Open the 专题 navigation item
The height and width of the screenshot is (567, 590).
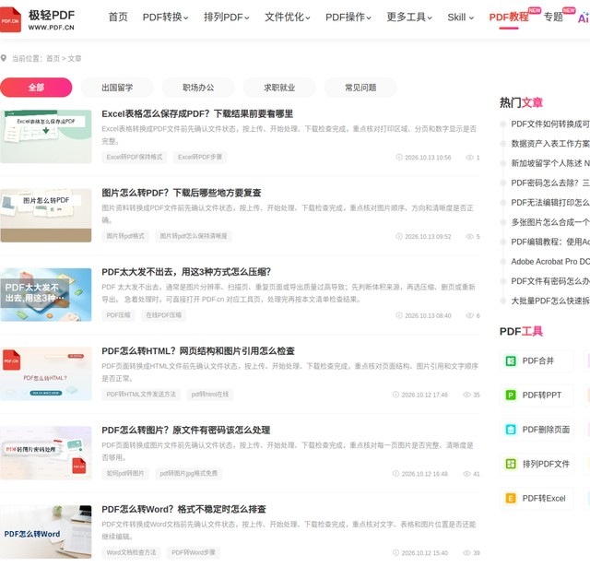point(553,18)
